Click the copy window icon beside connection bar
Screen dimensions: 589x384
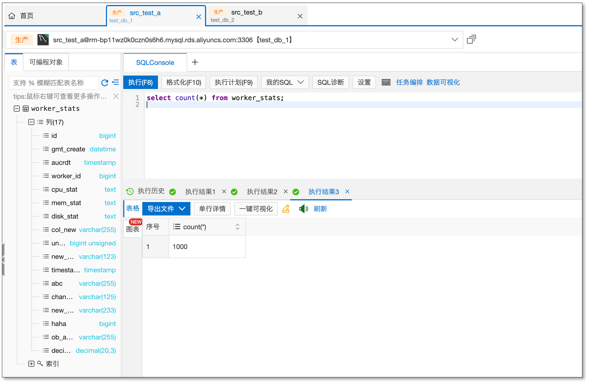pos(471,39)
